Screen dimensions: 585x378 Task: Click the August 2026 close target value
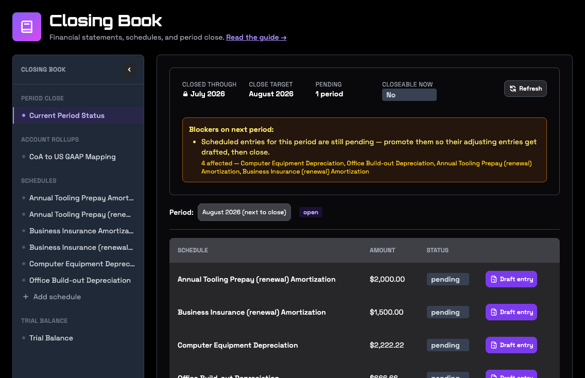pyautogui.click(x=271, y=94)
